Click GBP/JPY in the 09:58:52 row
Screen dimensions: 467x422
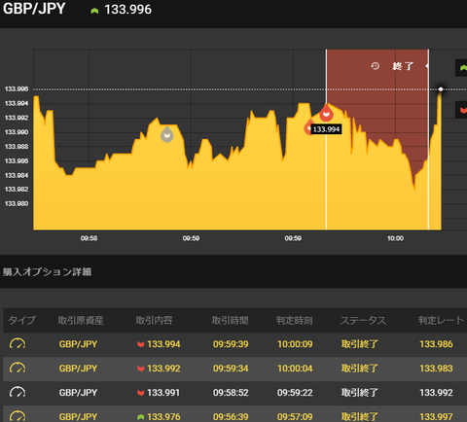78,393
